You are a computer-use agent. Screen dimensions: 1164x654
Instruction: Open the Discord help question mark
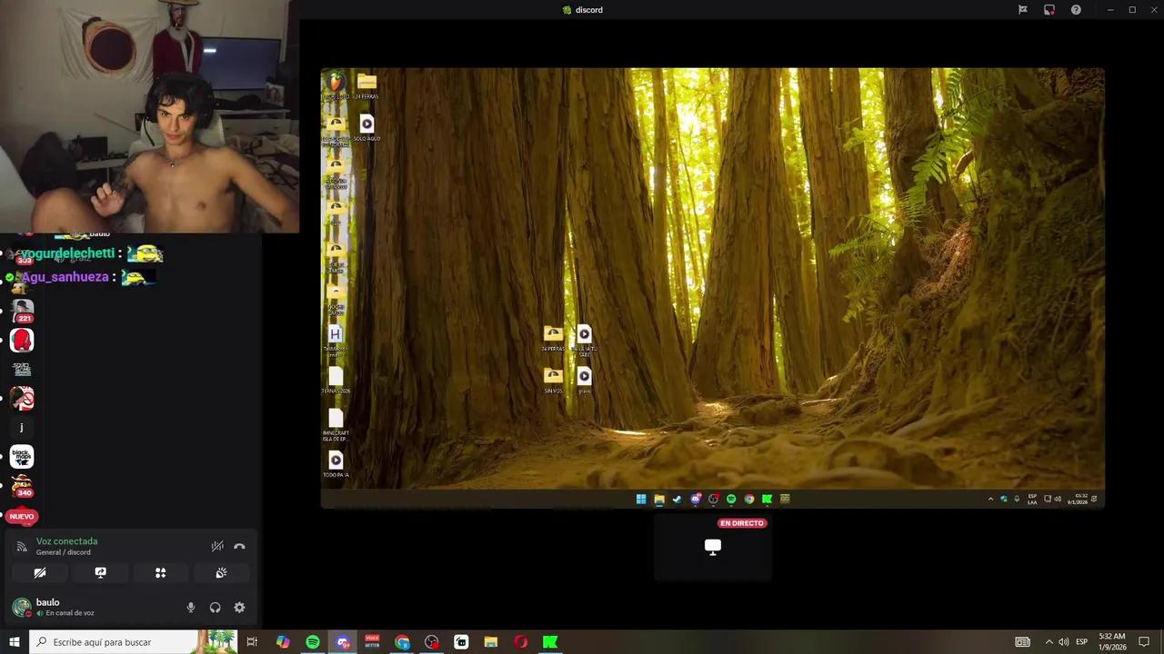(x=1076, y=10)
